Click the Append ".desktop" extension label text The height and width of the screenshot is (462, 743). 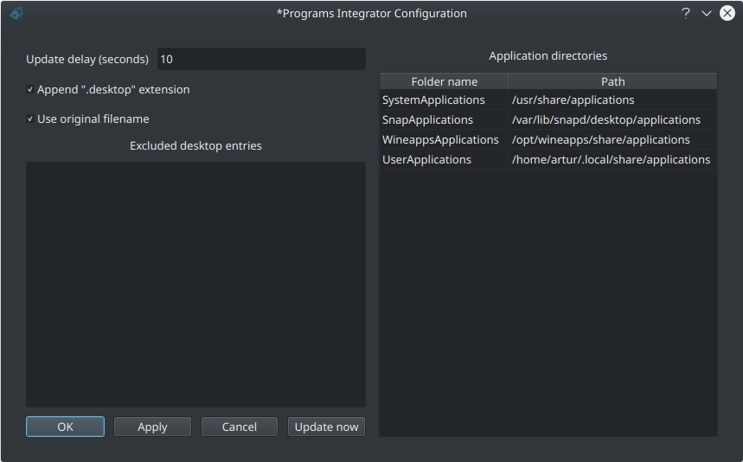point(113,90)
